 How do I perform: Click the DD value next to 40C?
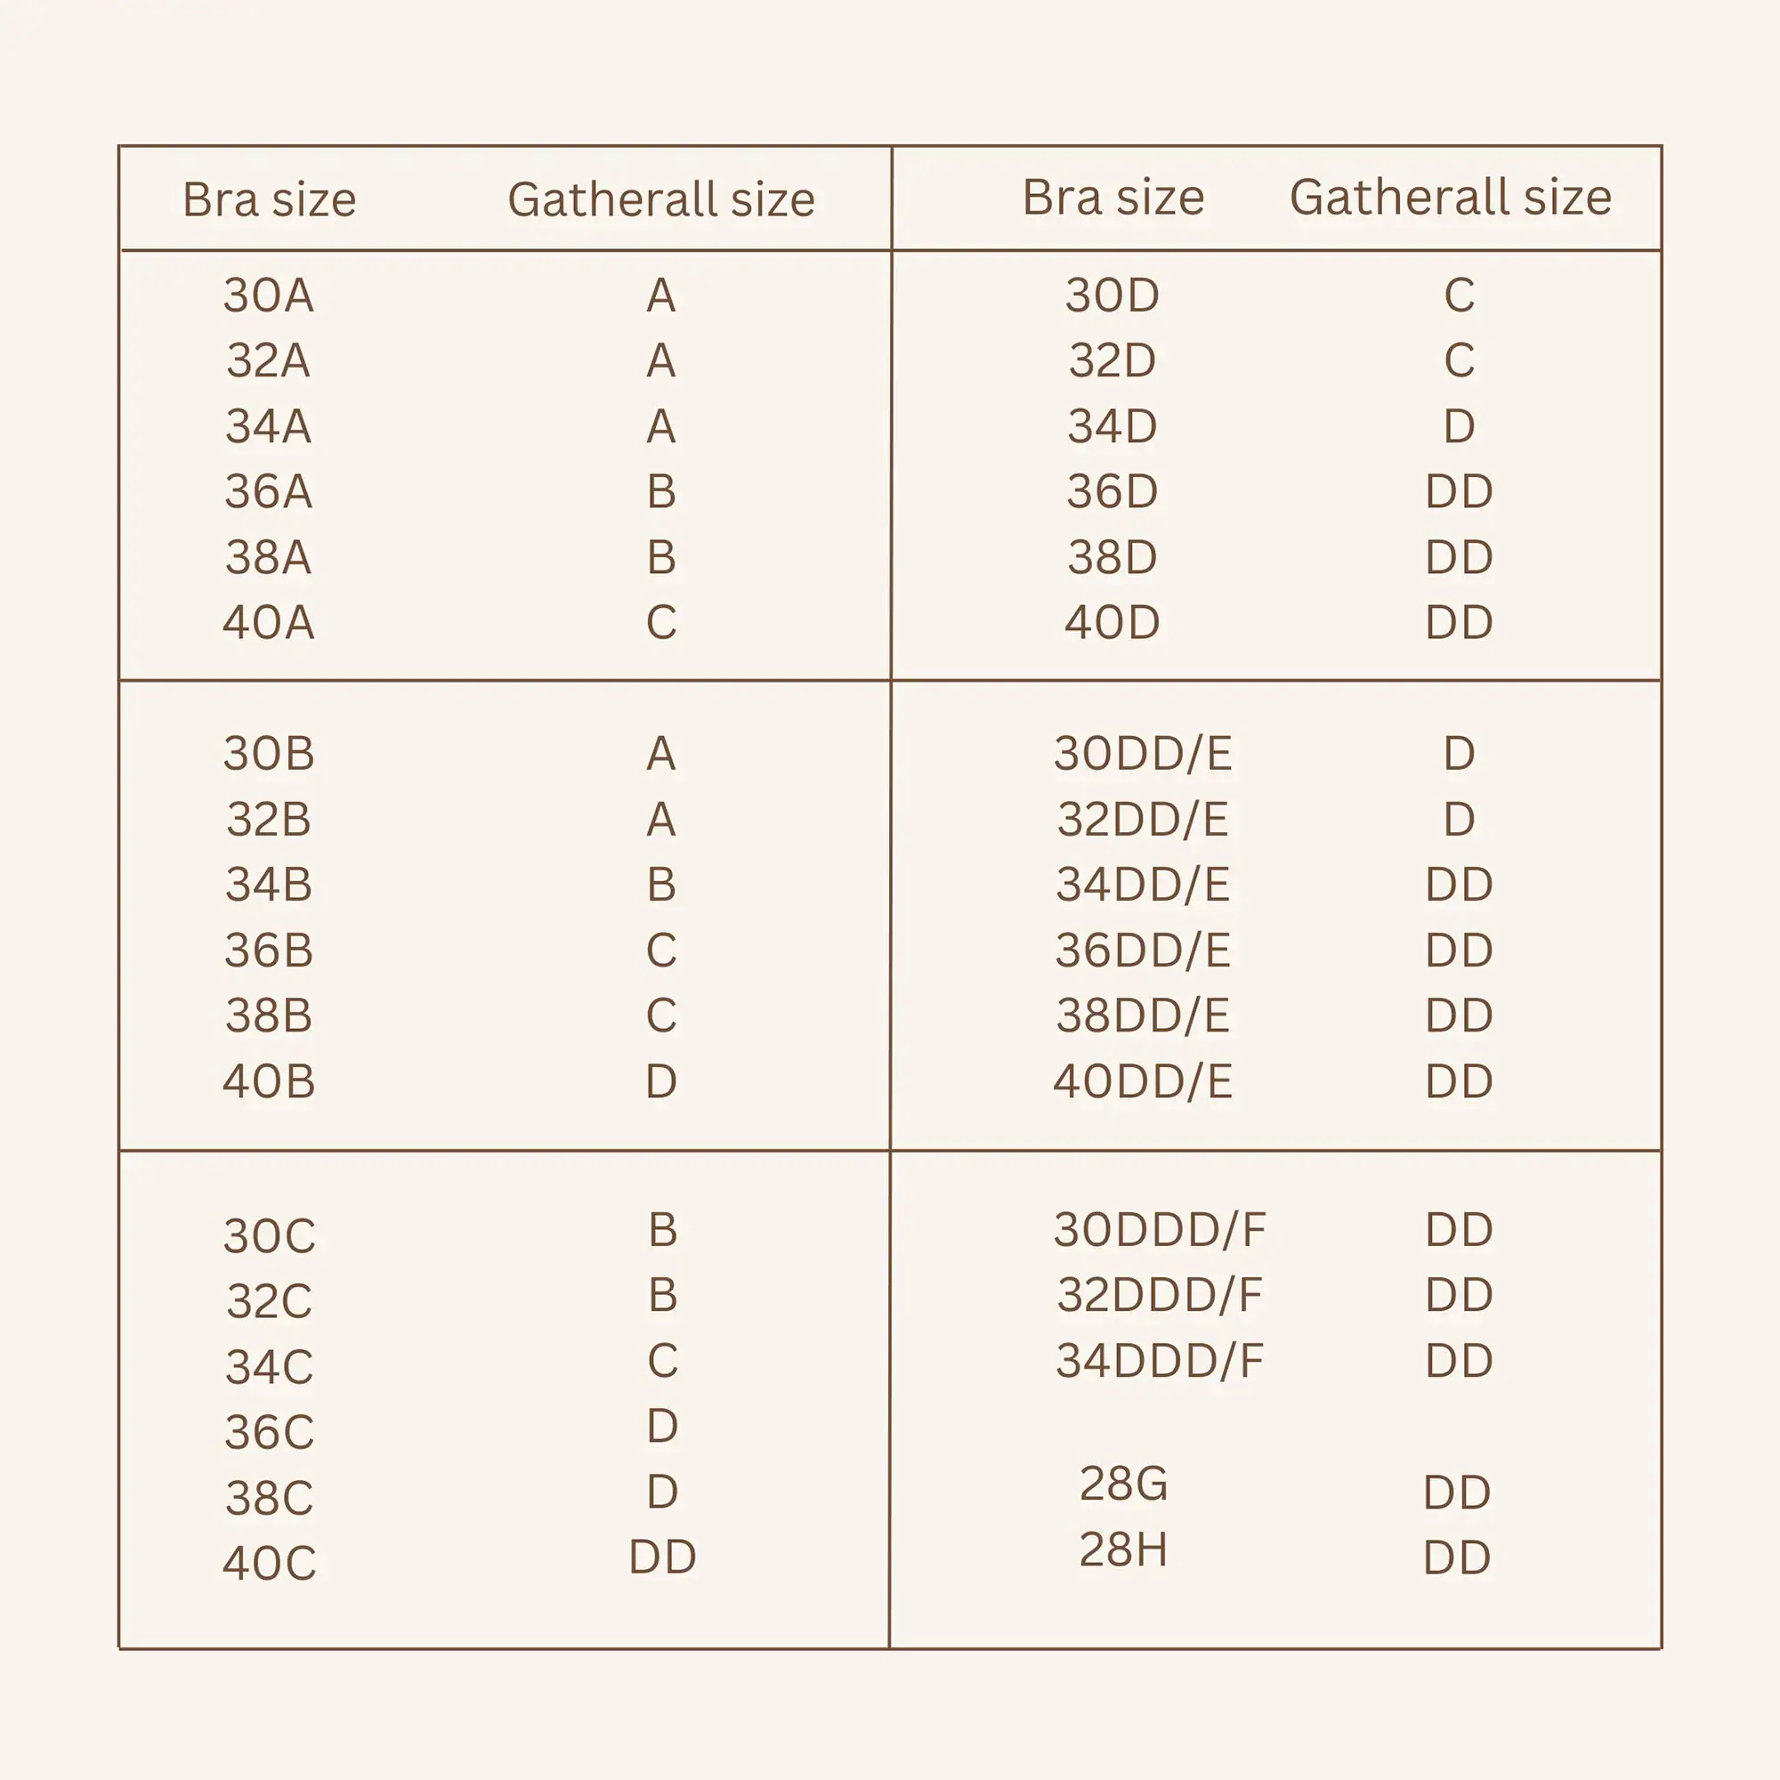(662, 1557)
